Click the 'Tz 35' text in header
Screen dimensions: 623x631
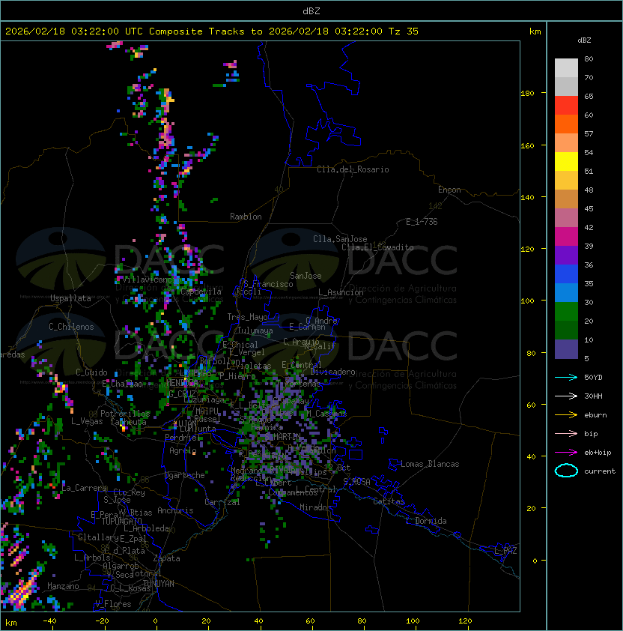coord(404,31)
